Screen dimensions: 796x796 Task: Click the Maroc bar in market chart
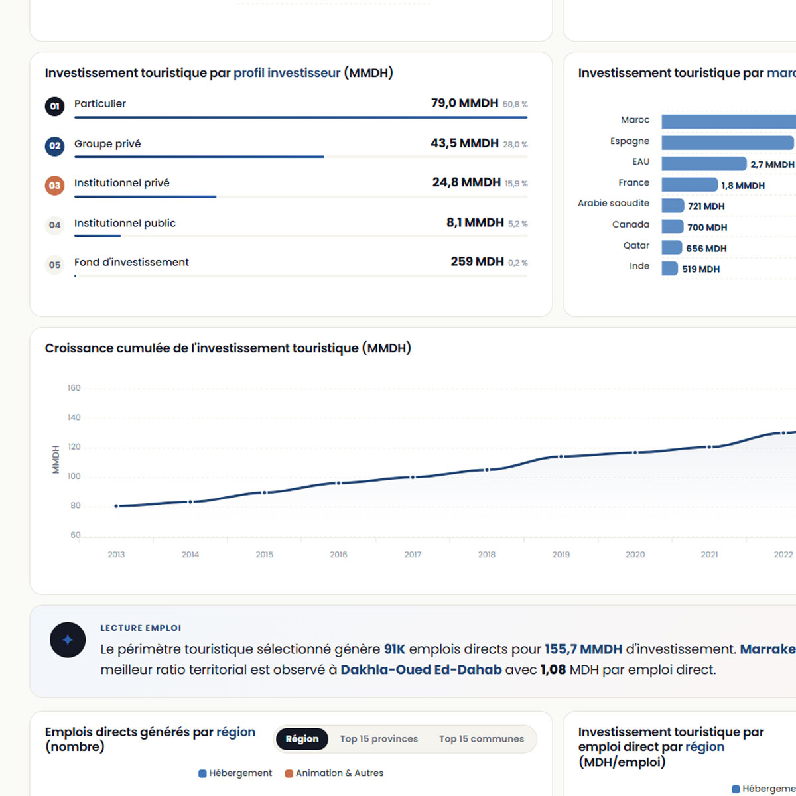click(728, 121)
